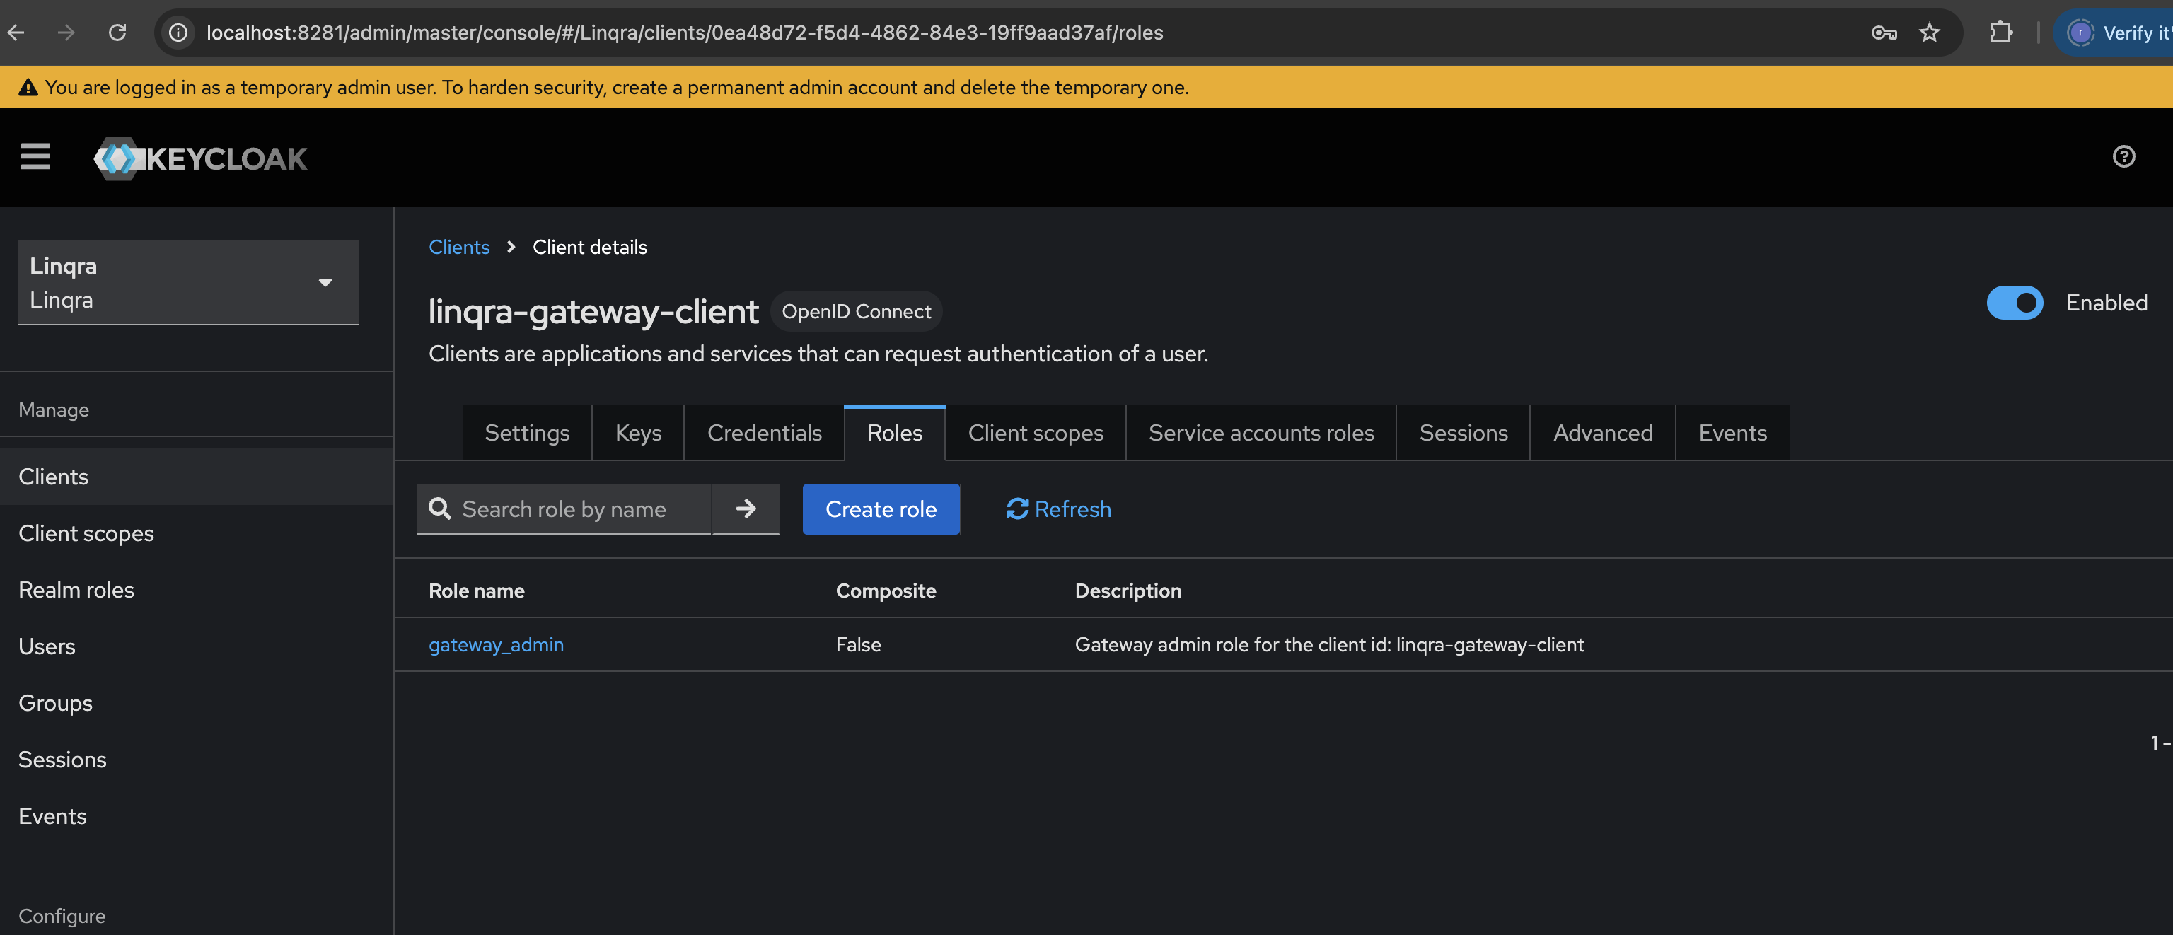Select Realm roles in the sidebar
This screenshot has width=2173, height=935.
[76, 589]
